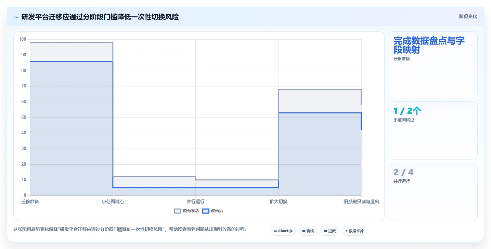Screen dimensions: 491x249
Task: Click the title 研发平台迁移应通过分阶段门槛降低一次性切换风险
Action: tap(100, 17)
